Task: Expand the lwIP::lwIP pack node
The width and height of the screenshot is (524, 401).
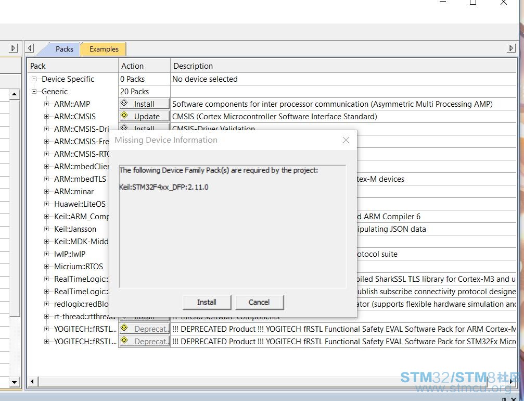Action: click(46, 254)
